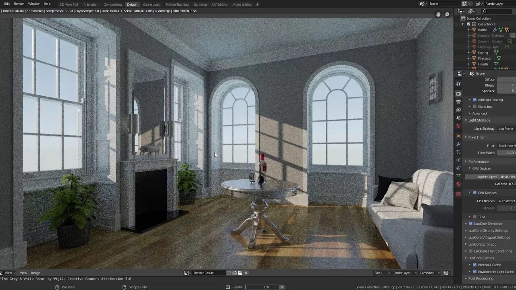The width and height of the screenshot is (516, 290).
Task: Open the Combined pass dropdown
Action: point(430,273)
